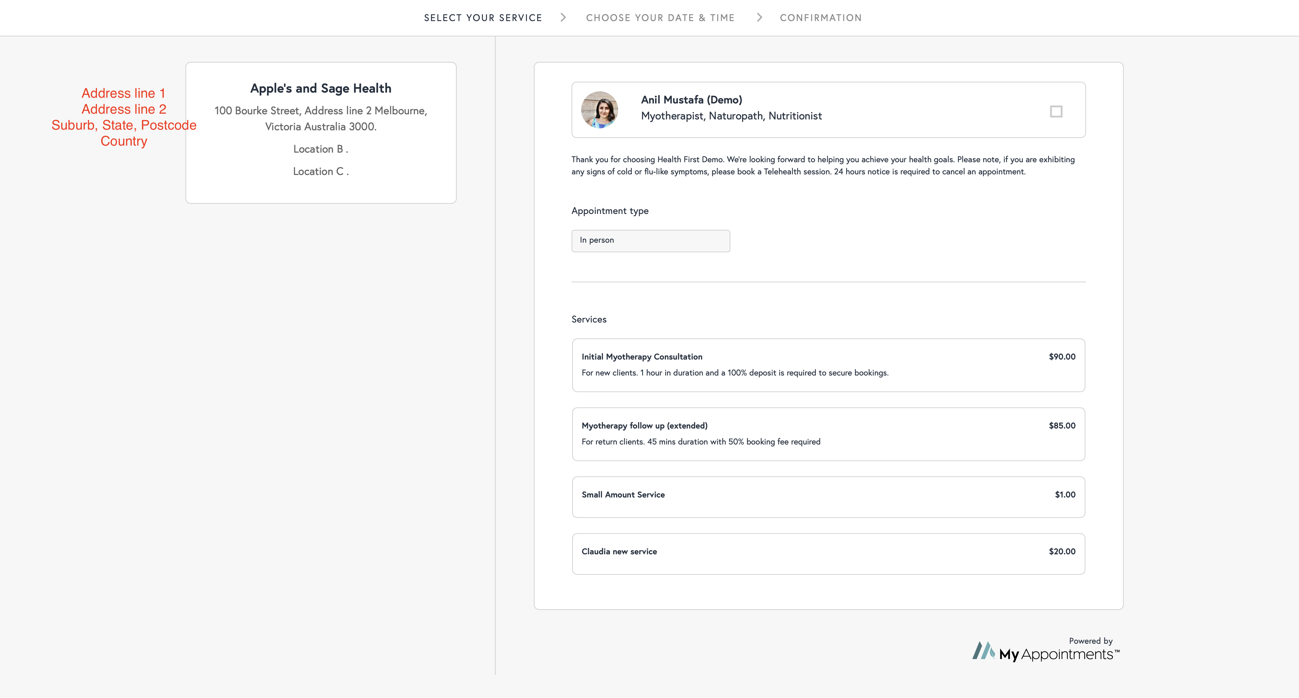Image resolution: width=1299 pixels, height=698 pixels.
Task: Tick the checkbox beside Anil Mustafa (Demo)
Action: click(x=1056, y=111)
